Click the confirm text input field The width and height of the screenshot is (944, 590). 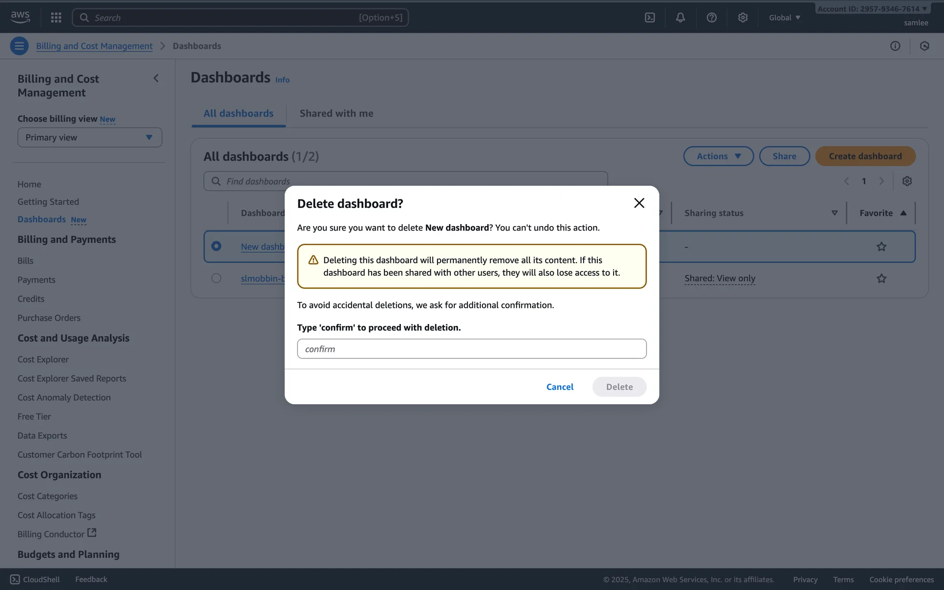[x=472, y=349]
